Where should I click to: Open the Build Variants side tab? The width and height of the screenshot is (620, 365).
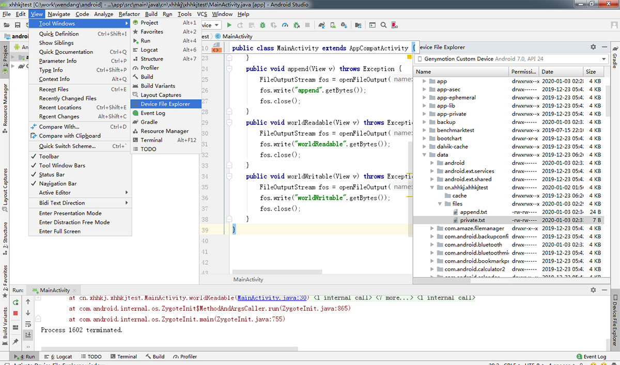[5, 326]
